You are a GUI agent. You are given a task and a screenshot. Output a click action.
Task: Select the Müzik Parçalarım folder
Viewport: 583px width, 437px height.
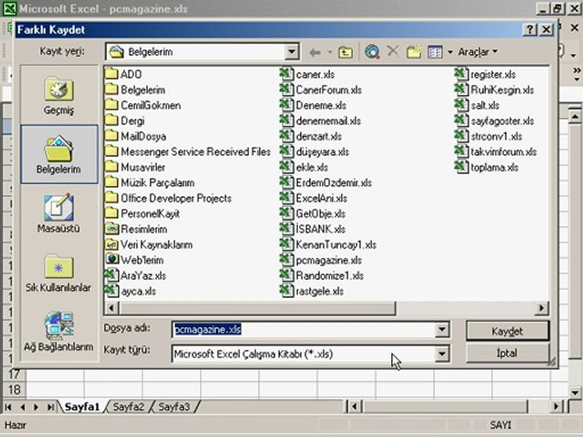[x=150, y=183]
